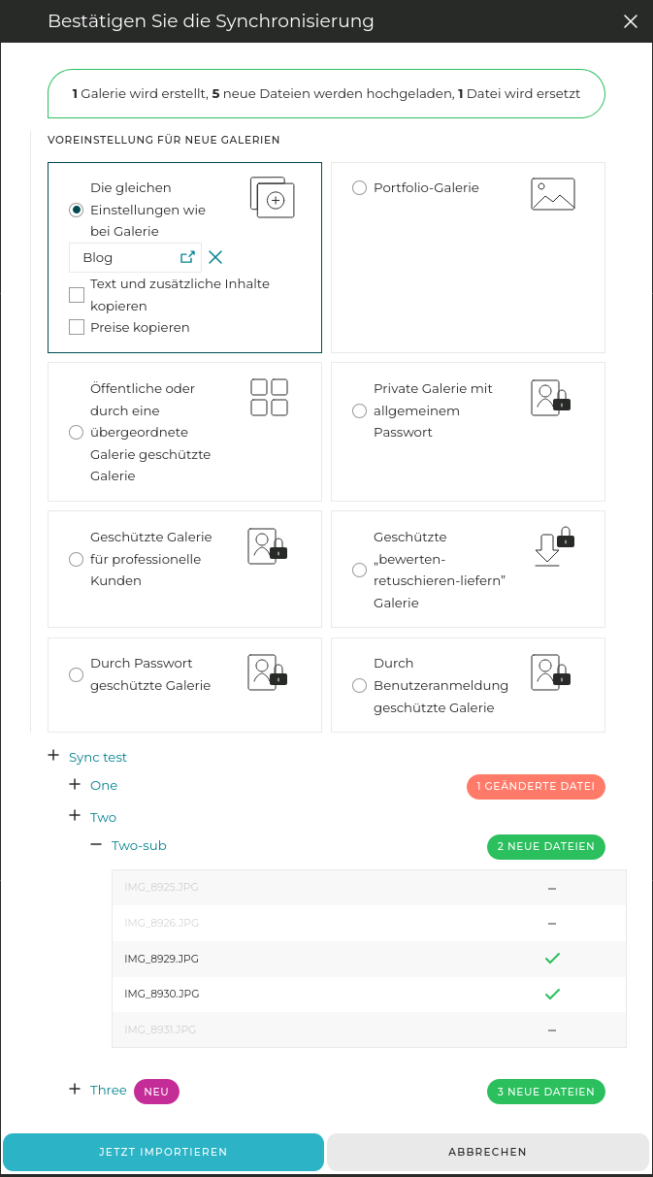Click the download-lock icon for bewerten-retuschieren-liefern
The image size is (653, 1177).
(553, 546)
